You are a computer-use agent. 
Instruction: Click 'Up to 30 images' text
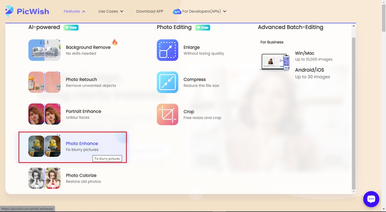click(312, 77)
